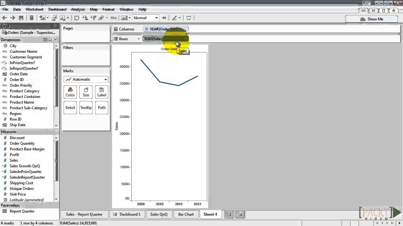Switch to the Sales - Report Quarter tab
Screen dimensions: 403x226
[84, 214]
